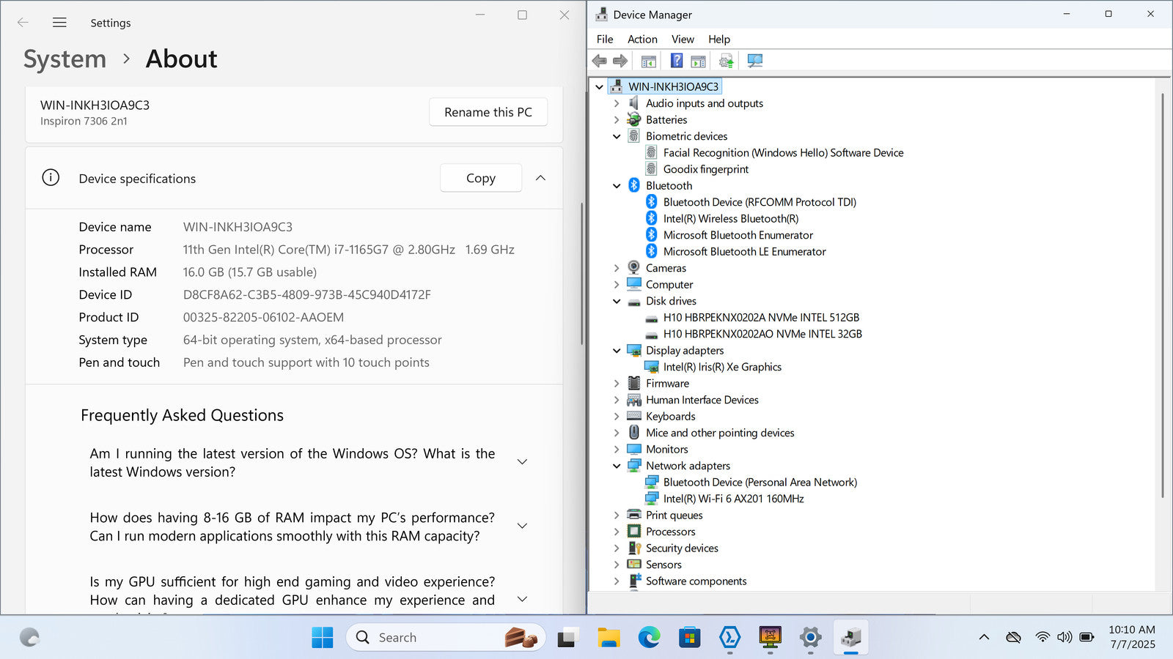
Task: Select Mice and other pointing devices
Action: (x=720, y=433)
